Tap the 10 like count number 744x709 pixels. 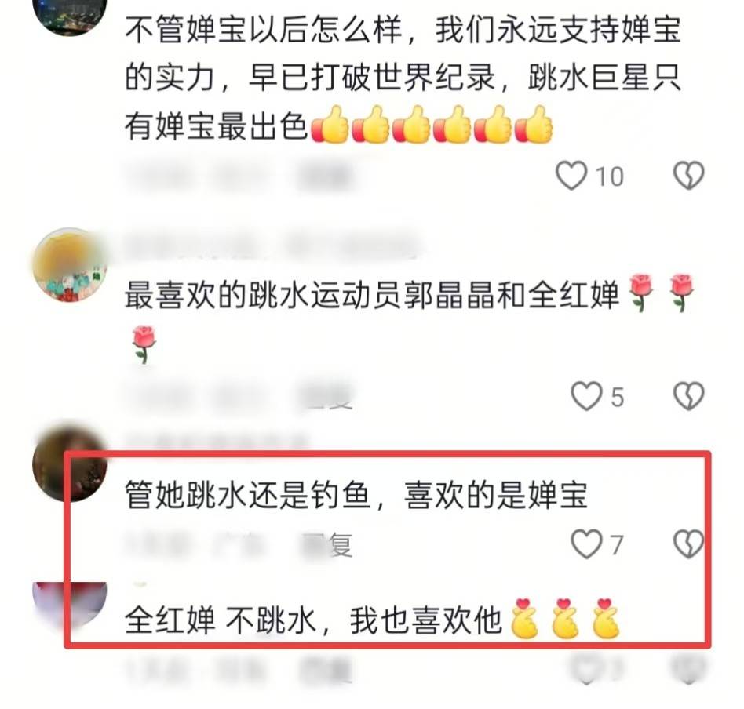coord(610,176)
